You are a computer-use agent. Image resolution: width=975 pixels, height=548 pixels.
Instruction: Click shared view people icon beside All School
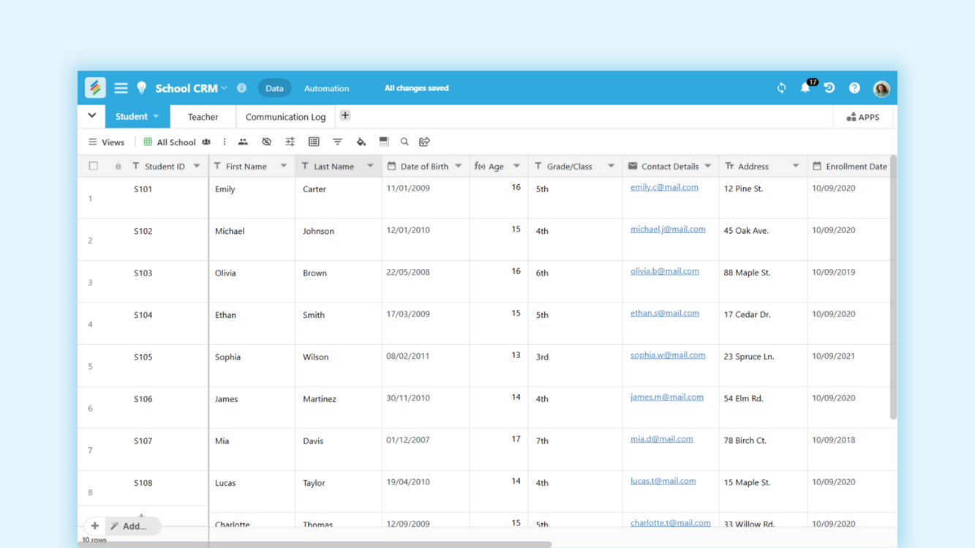click(x=206, y=142)
